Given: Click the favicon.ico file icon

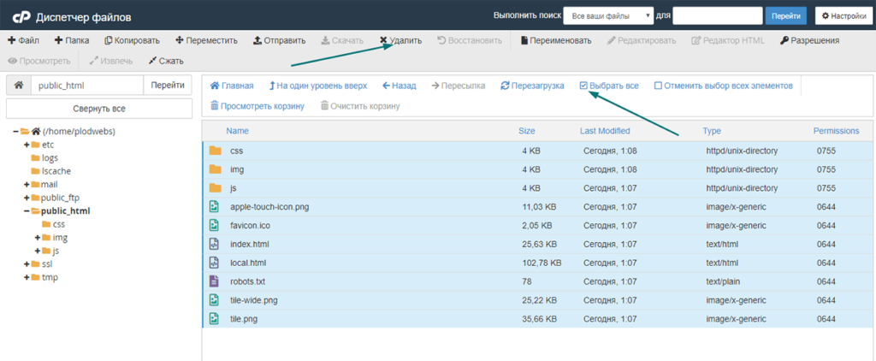Looking at the screenshot, I should (213, 226).
